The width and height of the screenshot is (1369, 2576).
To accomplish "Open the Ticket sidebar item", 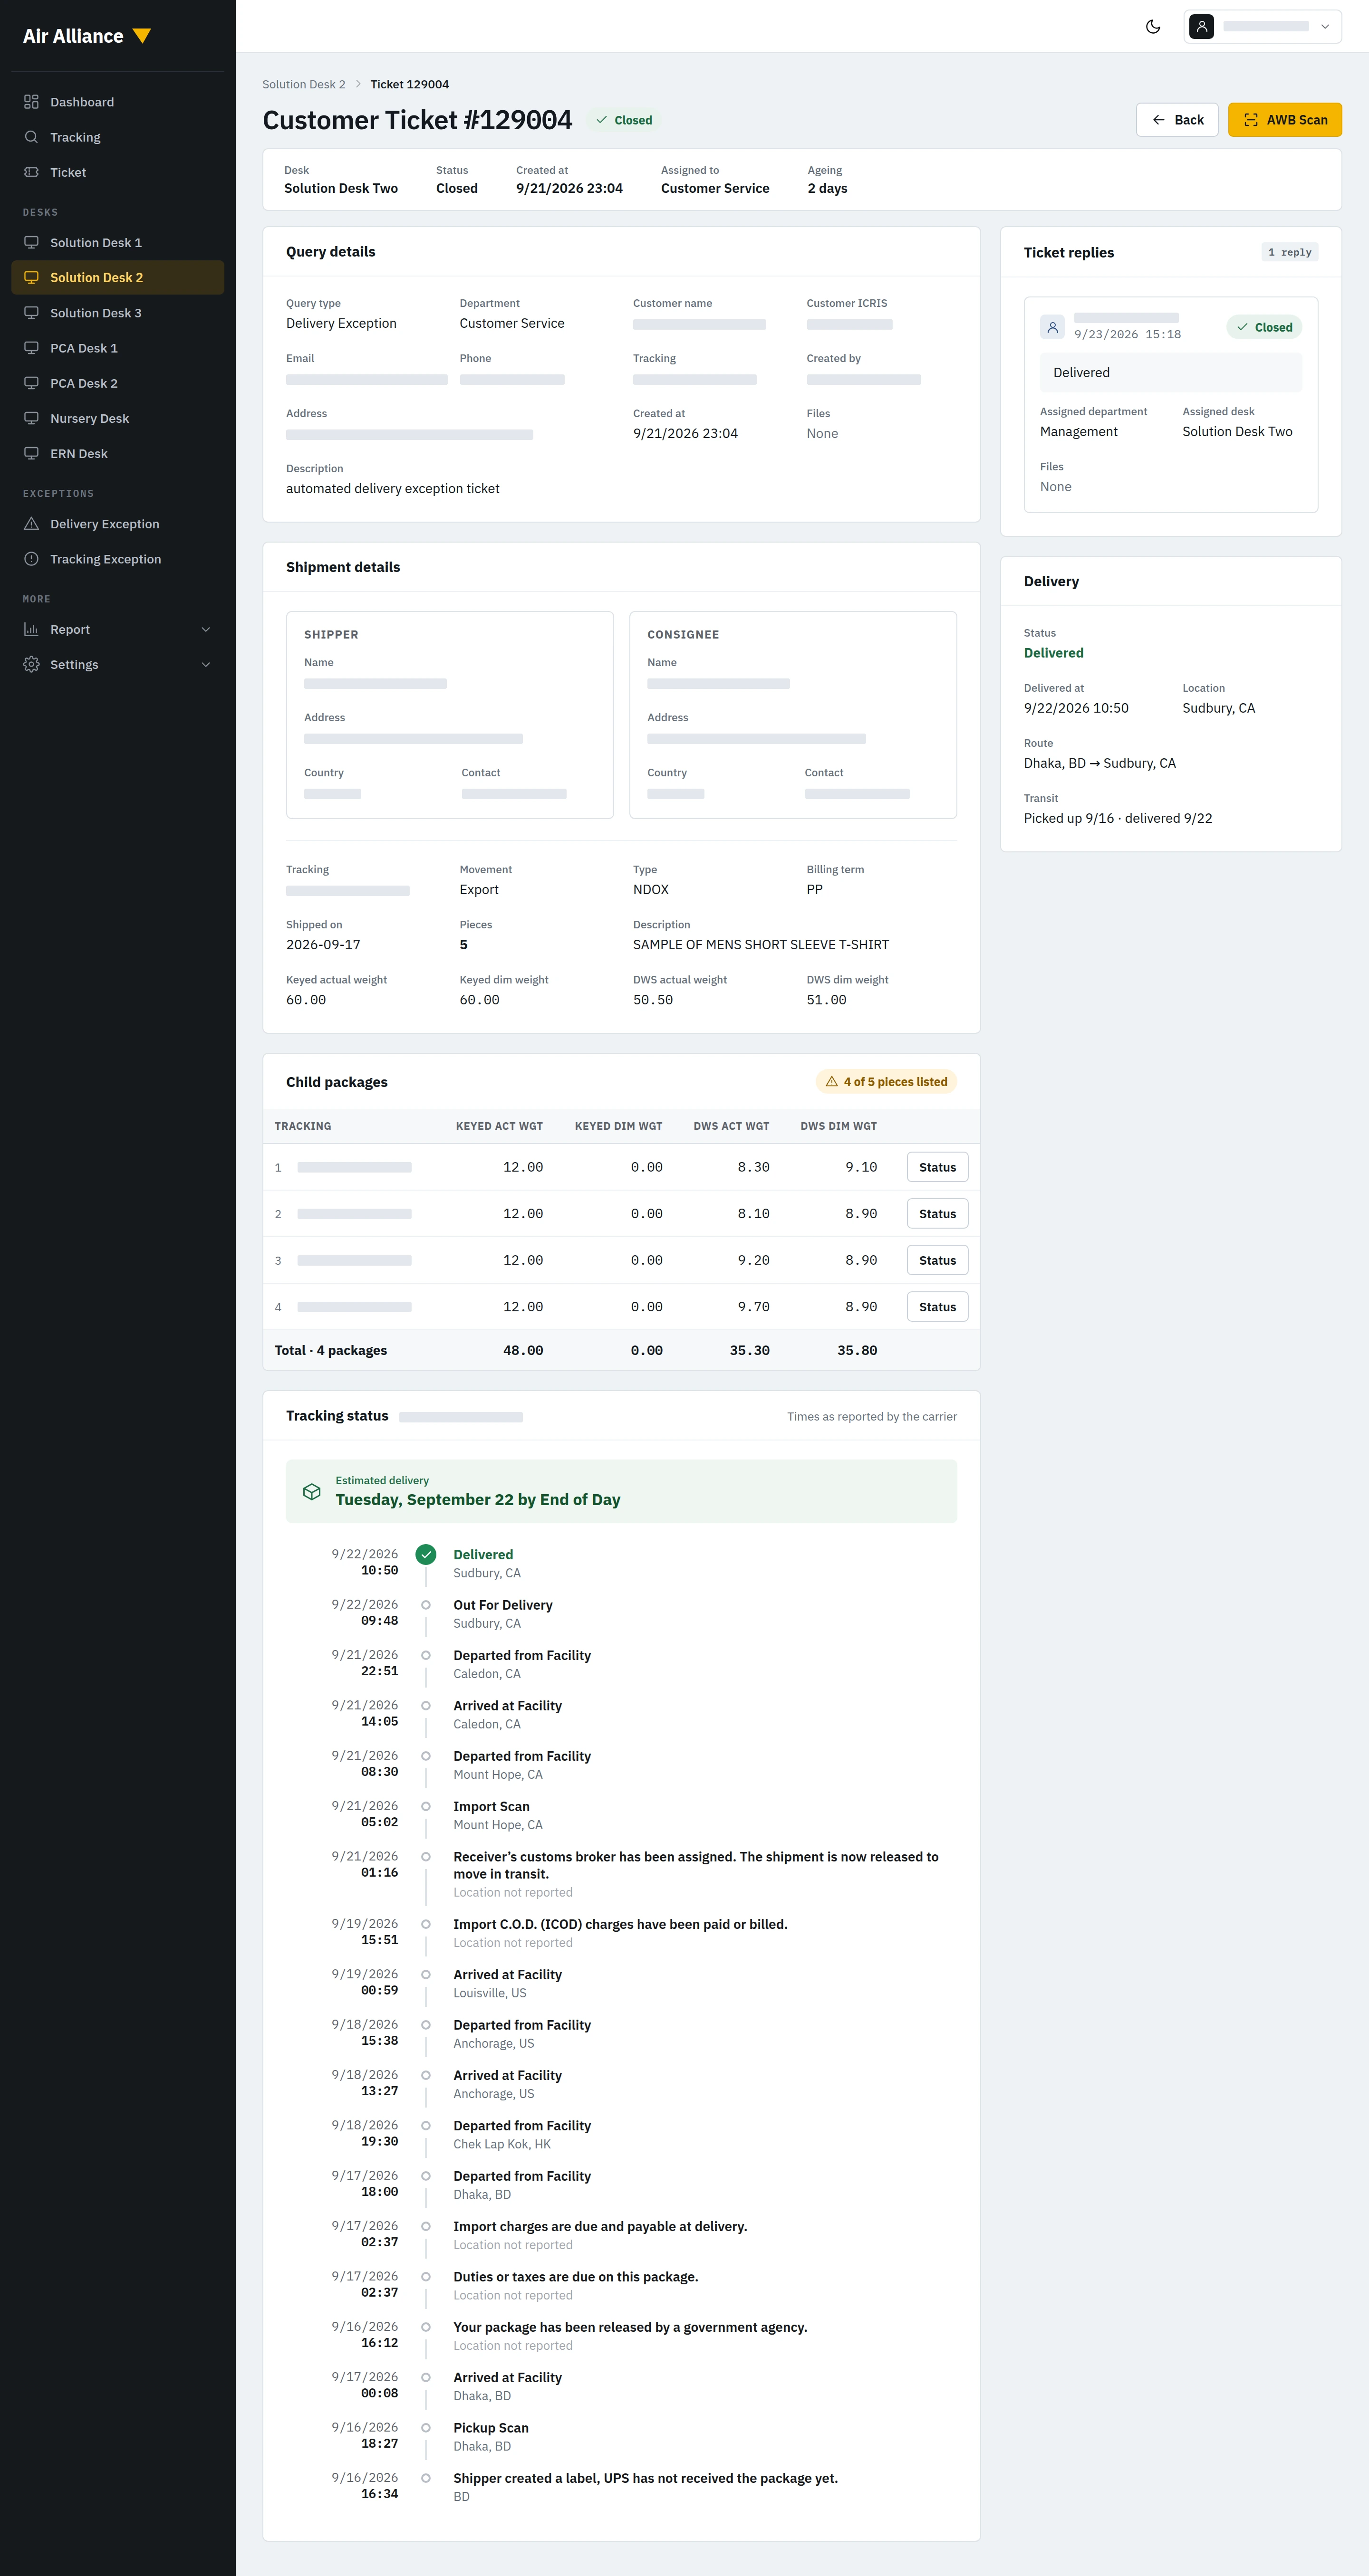I will point(117,172).
